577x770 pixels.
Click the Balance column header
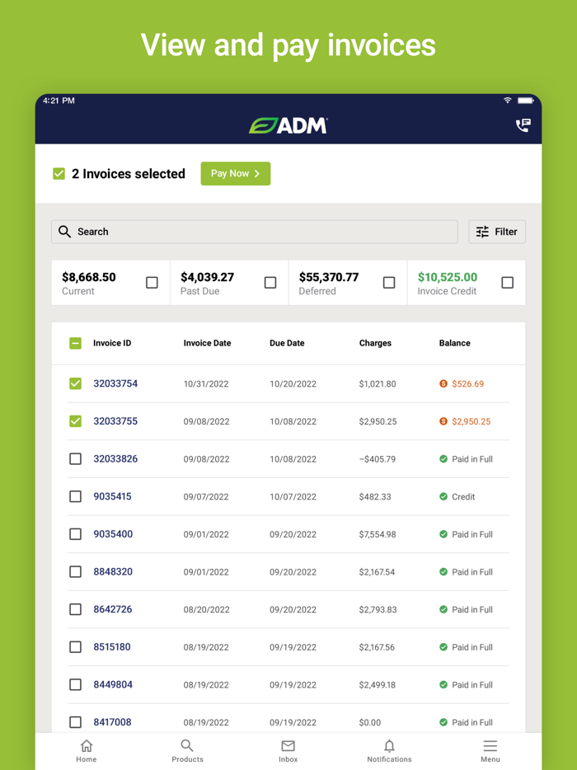tap(455, 343)
